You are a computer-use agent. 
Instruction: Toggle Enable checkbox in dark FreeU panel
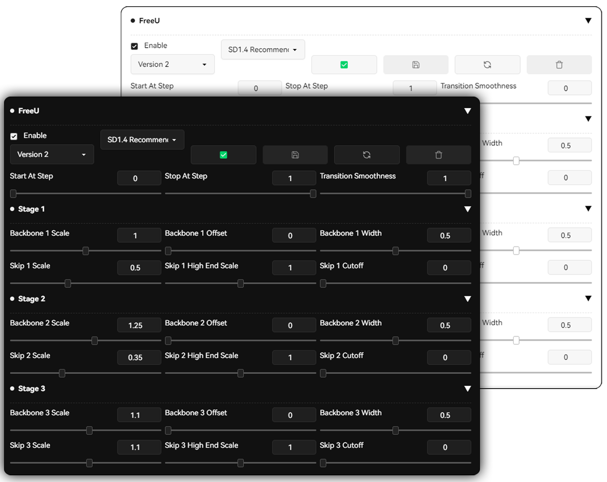14,136
